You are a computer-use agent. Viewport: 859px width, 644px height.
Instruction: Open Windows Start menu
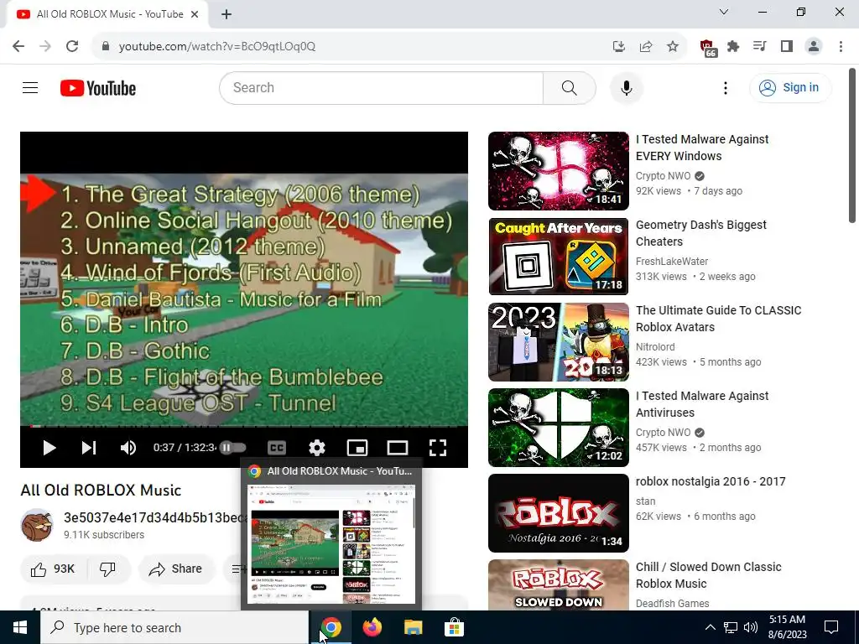coord(20,627)
